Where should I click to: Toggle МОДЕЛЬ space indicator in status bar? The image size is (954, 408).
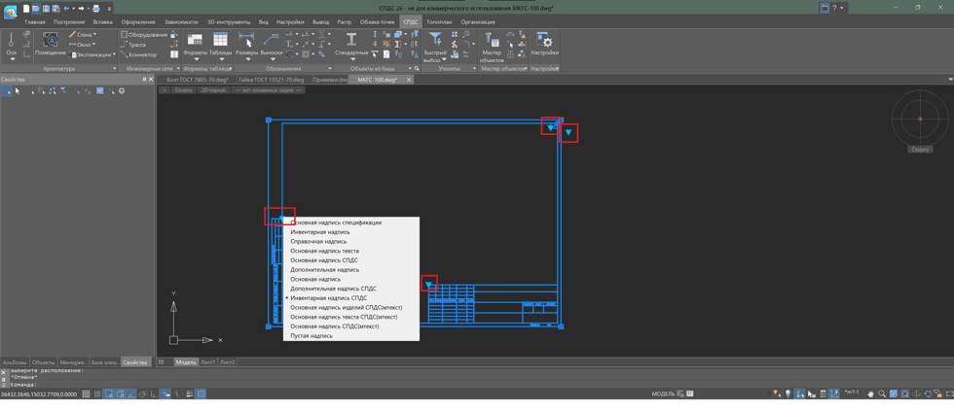pyautogui.click(x=663, y=393)
